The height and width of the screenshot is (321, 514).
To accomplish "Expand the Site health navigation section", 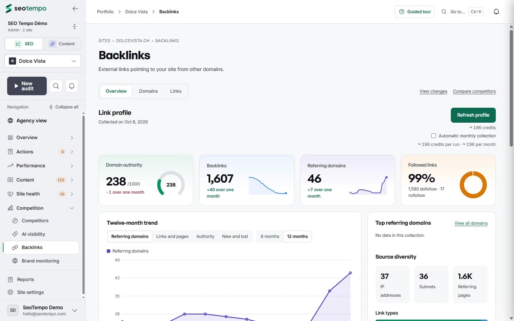I will pyautogui.click(x=72, y=194).
